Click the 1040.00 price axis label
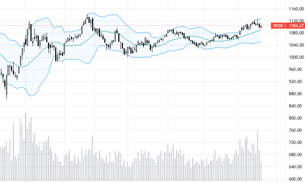Screen dimensions: 305x183 pos(296,45)
